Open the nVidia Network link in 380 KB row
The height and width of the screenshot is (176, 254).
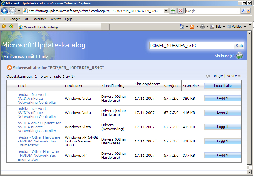(37, 99)
